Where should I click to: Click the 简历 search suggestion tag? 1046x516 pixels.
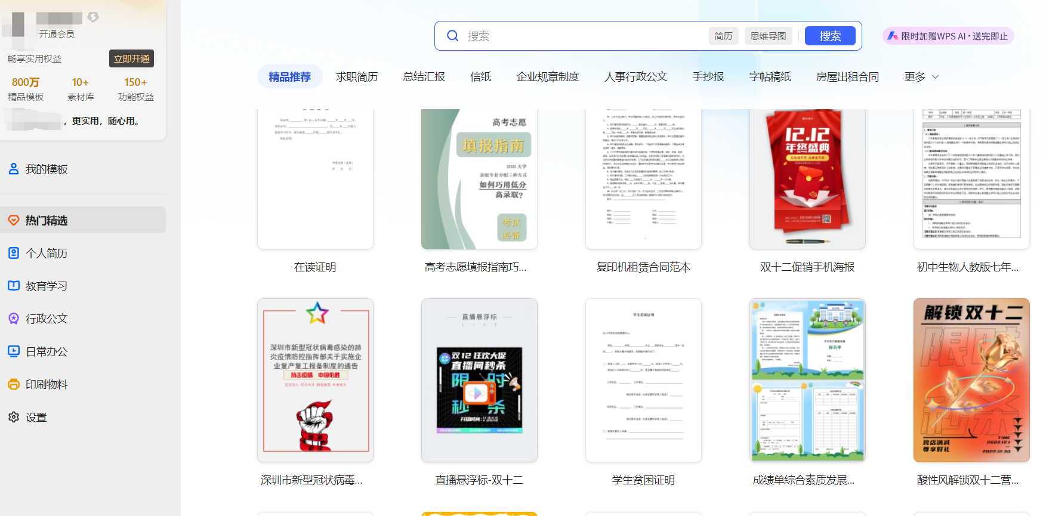724,36
